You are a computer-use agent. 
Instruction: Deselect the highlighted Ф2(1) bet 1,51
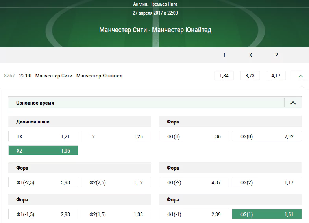[x=267, y=214]
